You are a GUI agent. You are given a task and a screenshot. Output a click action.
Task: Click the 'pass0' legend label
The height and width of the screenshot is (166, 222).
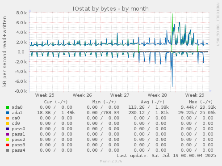(x=18, y=129)
